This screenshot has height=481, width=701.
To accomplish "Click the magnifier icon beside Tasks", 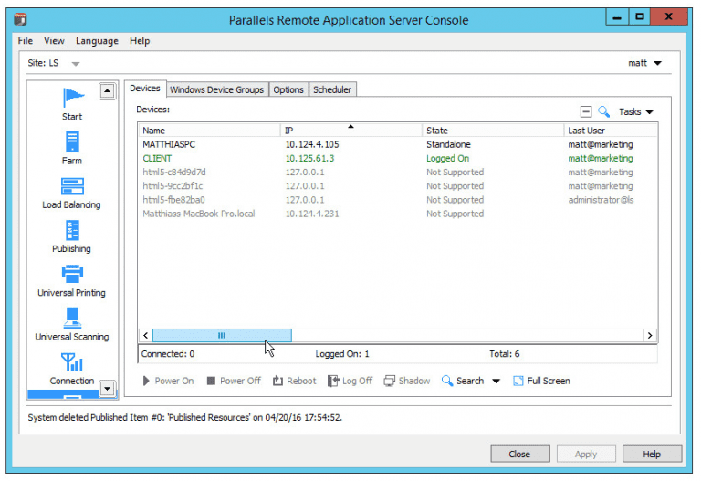I will (603, 111).
